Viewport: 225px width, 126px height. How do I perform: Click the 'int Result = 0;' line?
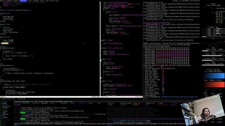8,51
